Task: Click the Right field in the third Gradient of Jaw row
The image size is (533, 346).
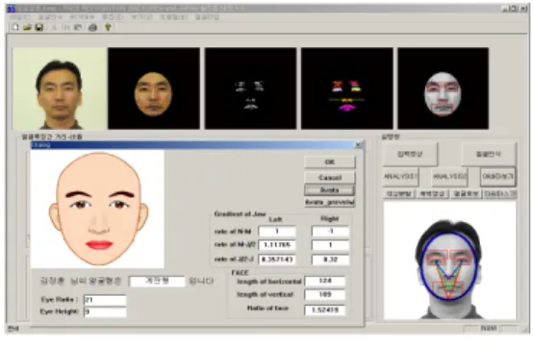Action: tap(330, 259)
